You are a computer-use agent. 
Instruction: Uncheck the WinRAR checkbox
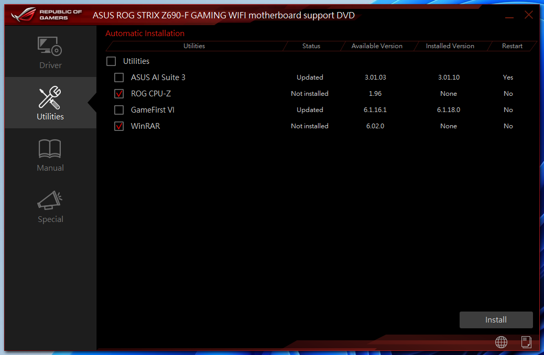click(x=118, y=126)
